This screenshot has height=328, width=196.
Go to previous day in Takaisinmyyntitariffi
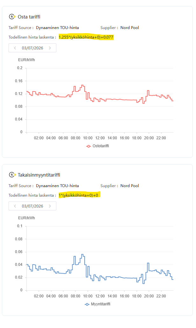coord(15,206)
